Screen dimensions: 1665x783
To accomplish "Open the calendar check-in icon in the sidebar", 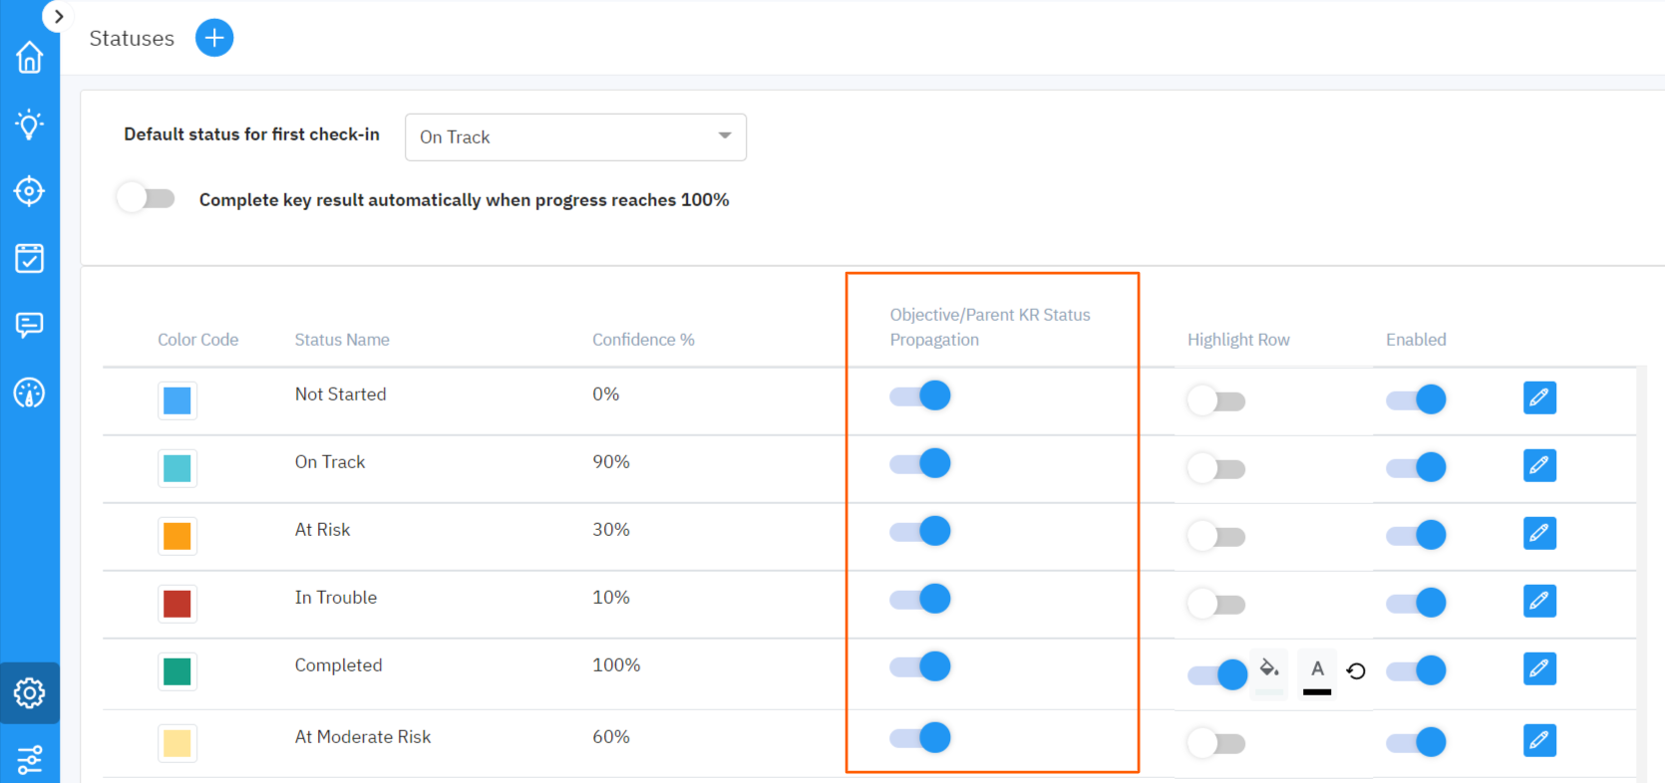I will click(29, 258).
